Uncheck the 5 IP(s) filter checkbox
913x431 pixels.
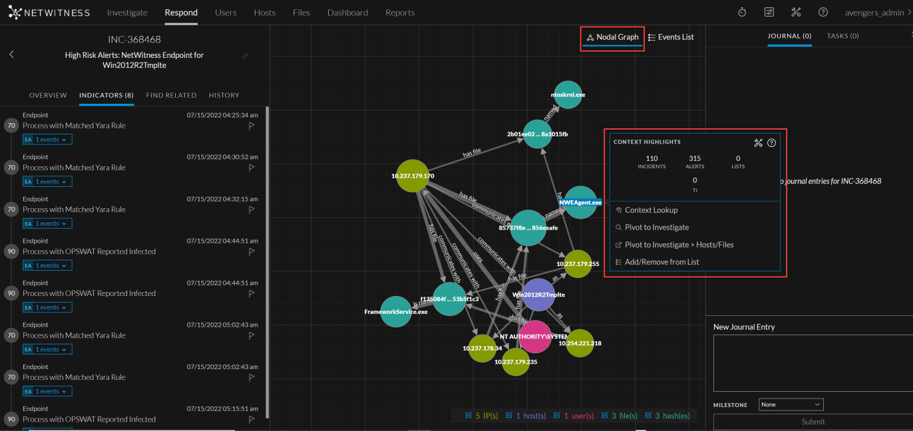(x=469, y=416)
